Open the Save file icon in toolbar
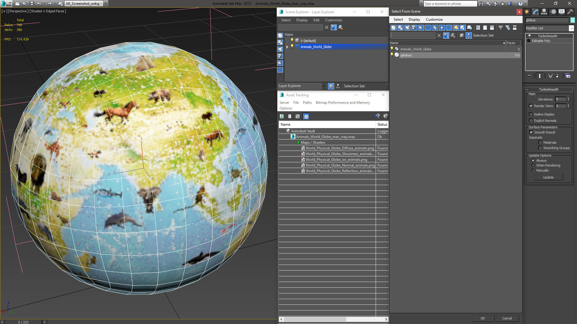This screenshot has height=324, width=577. (32, 4)
